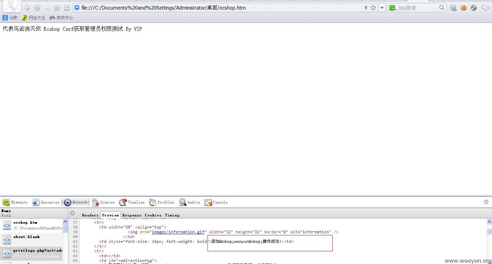Open the new tab grid icon
The width and height of the screenshot is (492, 264).
(x=67, y=8)
